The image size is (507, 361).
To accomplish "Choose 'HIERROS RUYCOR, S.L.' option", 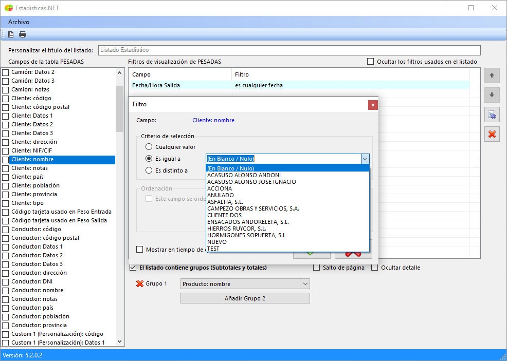I will pyautogui.click(x=288, y=229).
